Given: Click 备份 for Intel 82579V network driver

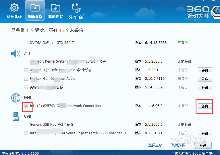Looking at the screenshot, I should coord(205,106).
